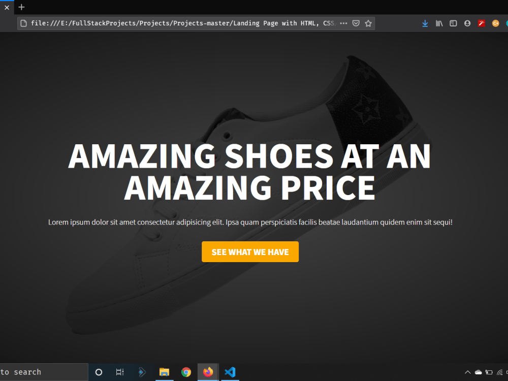This screenshot has height=381, width=508.
Task: Click the network Wi-Fi tray icon
Action: [x=500, y=372]
